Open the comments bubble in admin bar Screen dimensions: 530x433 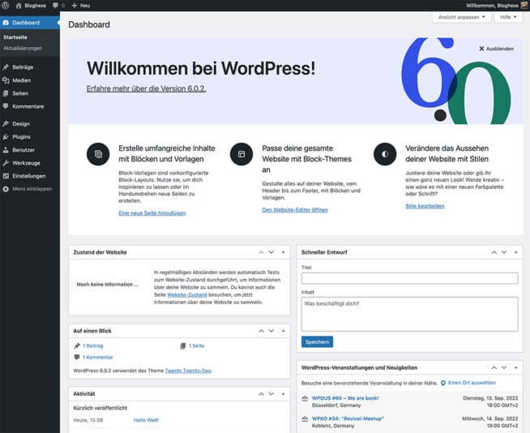point(55,6)
